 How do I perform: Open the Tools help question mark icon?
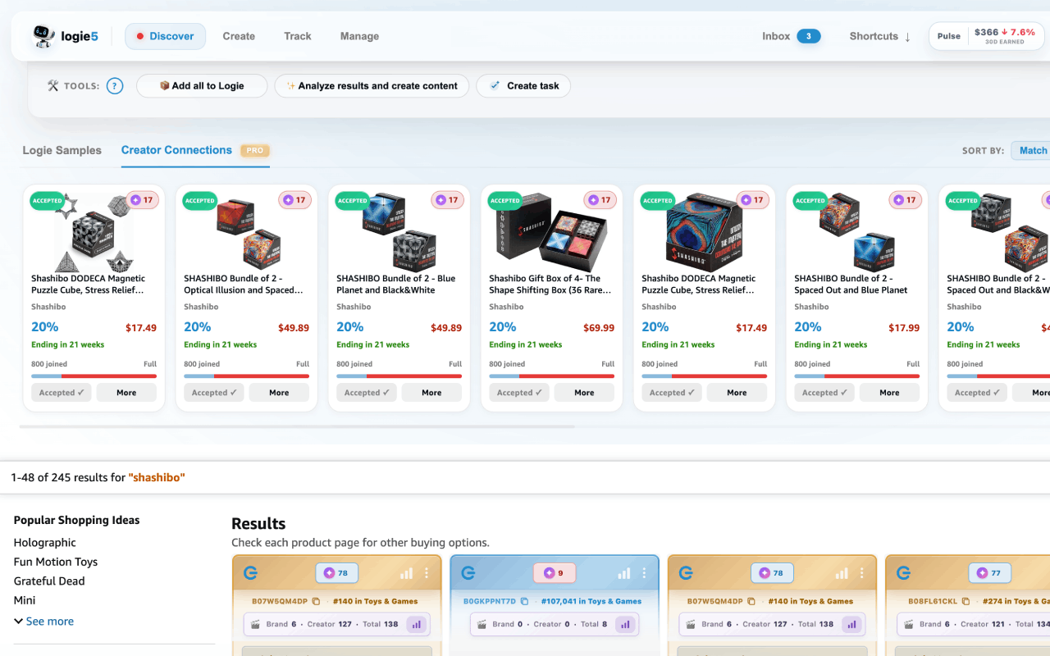pyautogui.click(x=115, y=86)
